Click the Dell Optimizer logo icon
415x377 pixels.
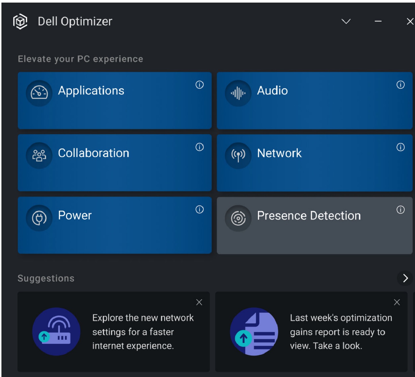click(20, 22)
